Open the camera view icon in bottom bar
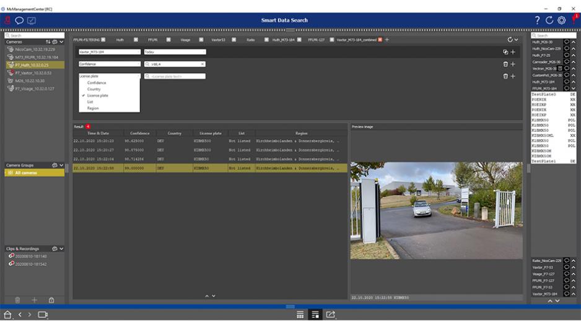This screenshot has height=326, width=581. [x=43, y=314]
